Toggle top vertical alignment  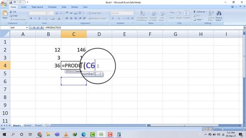tap(67, 13)
